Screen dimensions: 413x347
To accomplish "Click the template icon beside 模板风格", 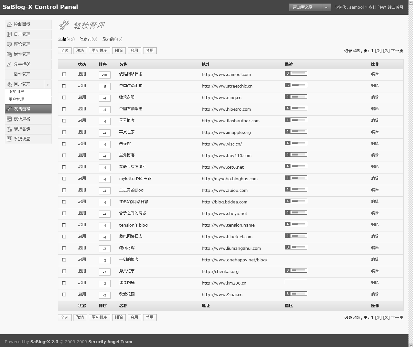I will pos(9,119).
